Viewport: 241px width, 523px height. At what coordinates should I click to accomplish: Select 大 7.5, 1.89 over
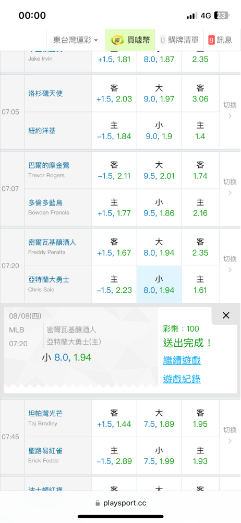coord(159,418)
